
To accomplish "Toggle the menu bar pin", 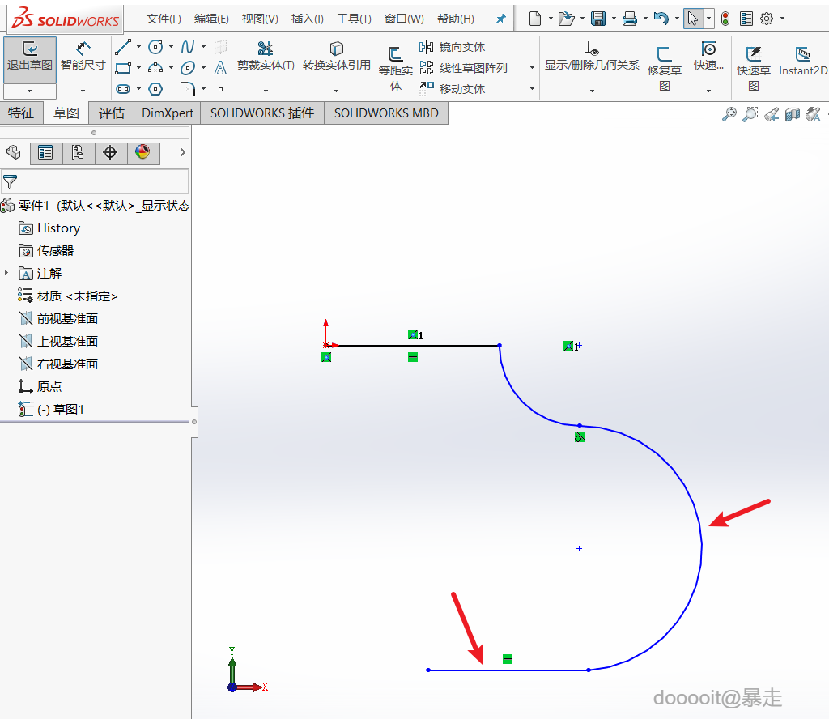I will pos(500,19).
